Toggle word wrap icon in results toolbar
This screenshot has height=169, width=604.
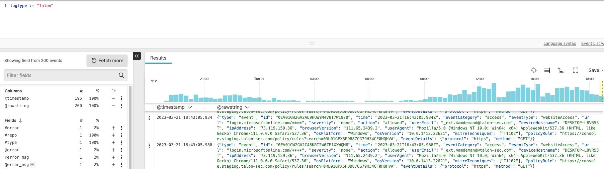click(547, 70)
